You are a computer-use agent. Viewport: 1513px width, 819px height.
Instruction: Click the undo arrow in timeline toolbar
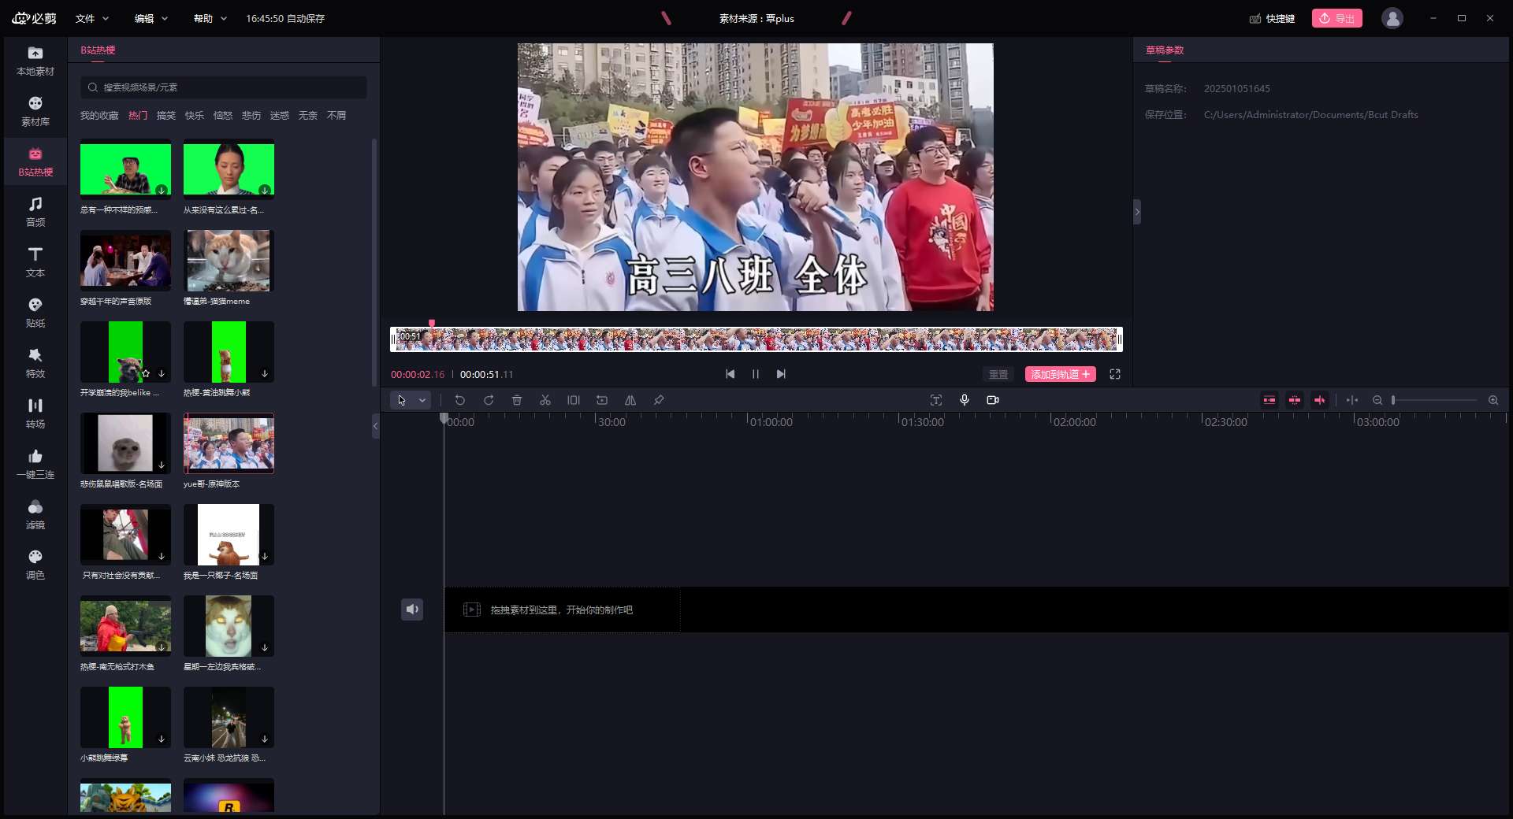[460, 400]
